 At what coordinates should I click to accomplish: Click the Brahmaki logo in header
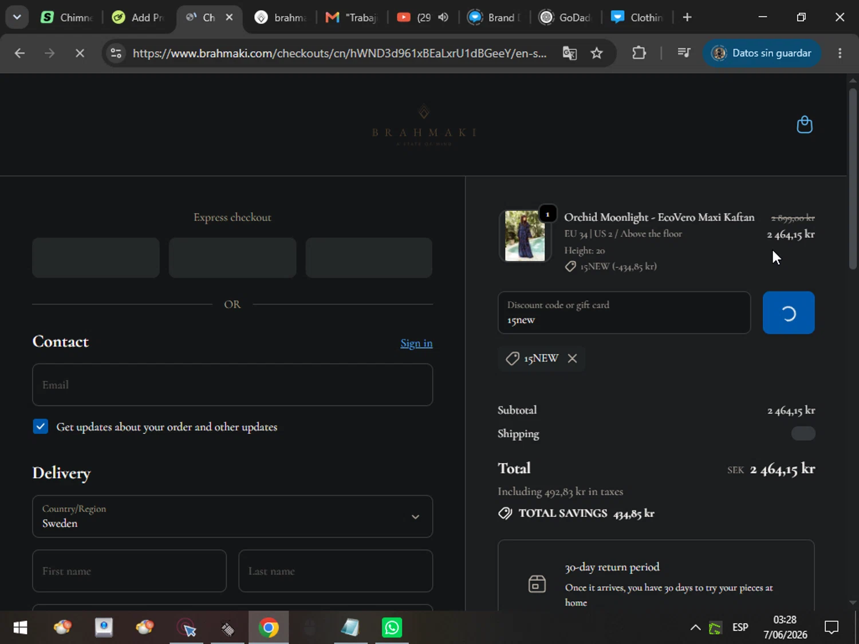click(x=424, y=125)
